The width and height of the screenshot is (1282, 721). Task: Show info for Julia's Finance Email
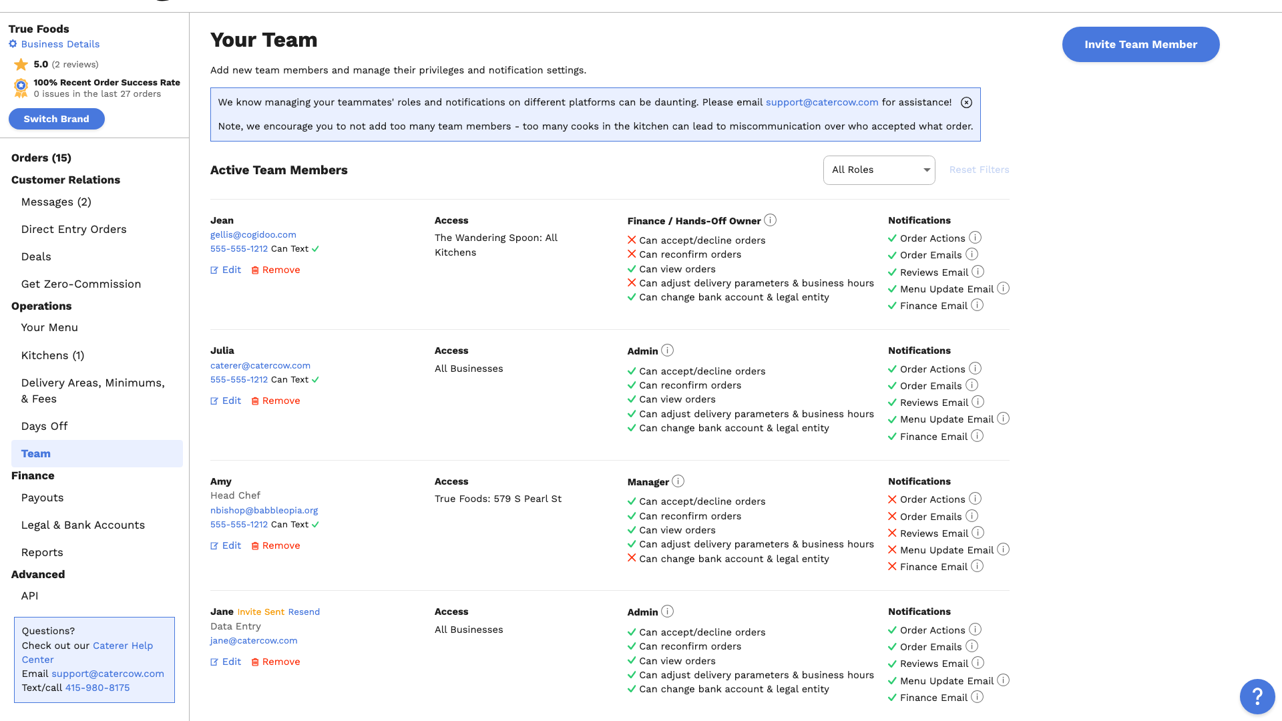coord(977,435)
